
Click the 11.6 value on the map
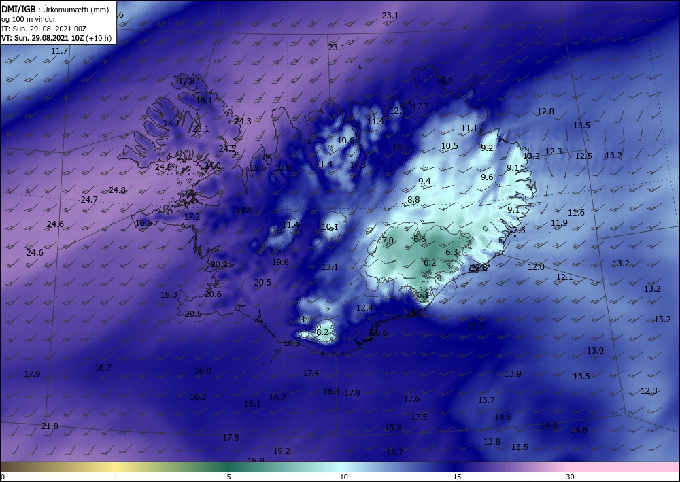pos(576,212)
